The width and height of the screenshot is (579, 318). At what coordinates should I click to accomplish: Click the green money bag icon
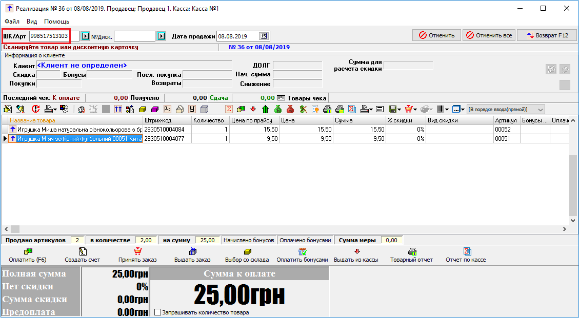(278, 109)
